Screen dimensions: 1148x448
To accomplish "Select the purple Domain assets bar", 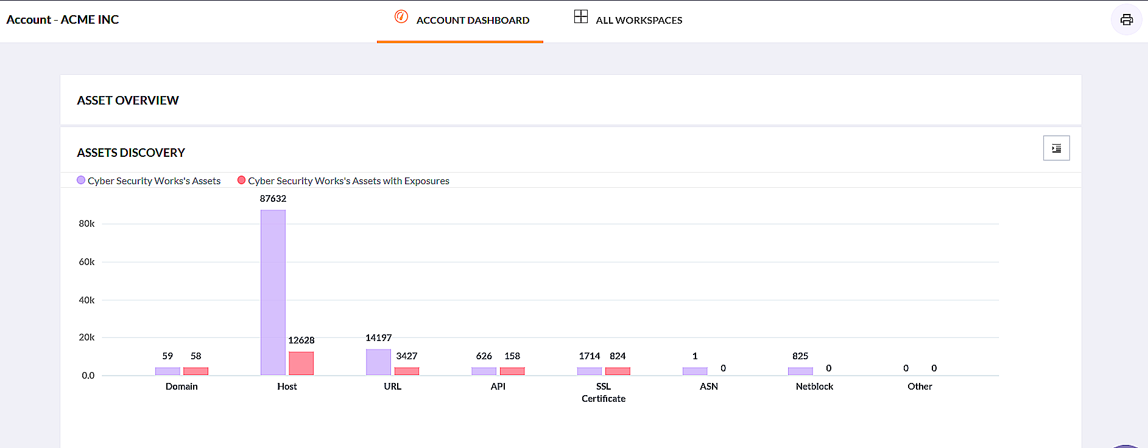I will coord(167,371).
